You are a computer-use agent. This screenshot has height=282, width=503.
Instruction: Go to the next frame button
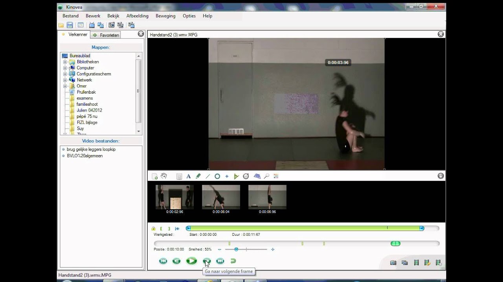coord(207,261)
